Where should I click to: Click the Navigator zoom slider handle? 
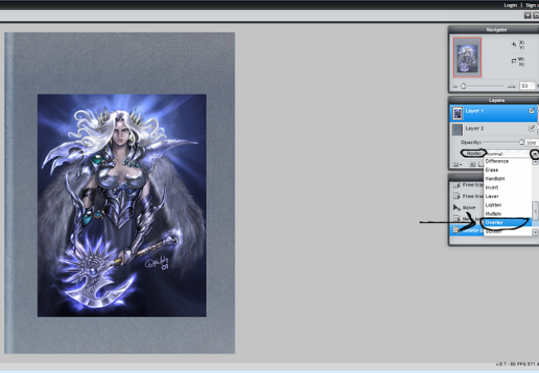click(x=464, y=86)
